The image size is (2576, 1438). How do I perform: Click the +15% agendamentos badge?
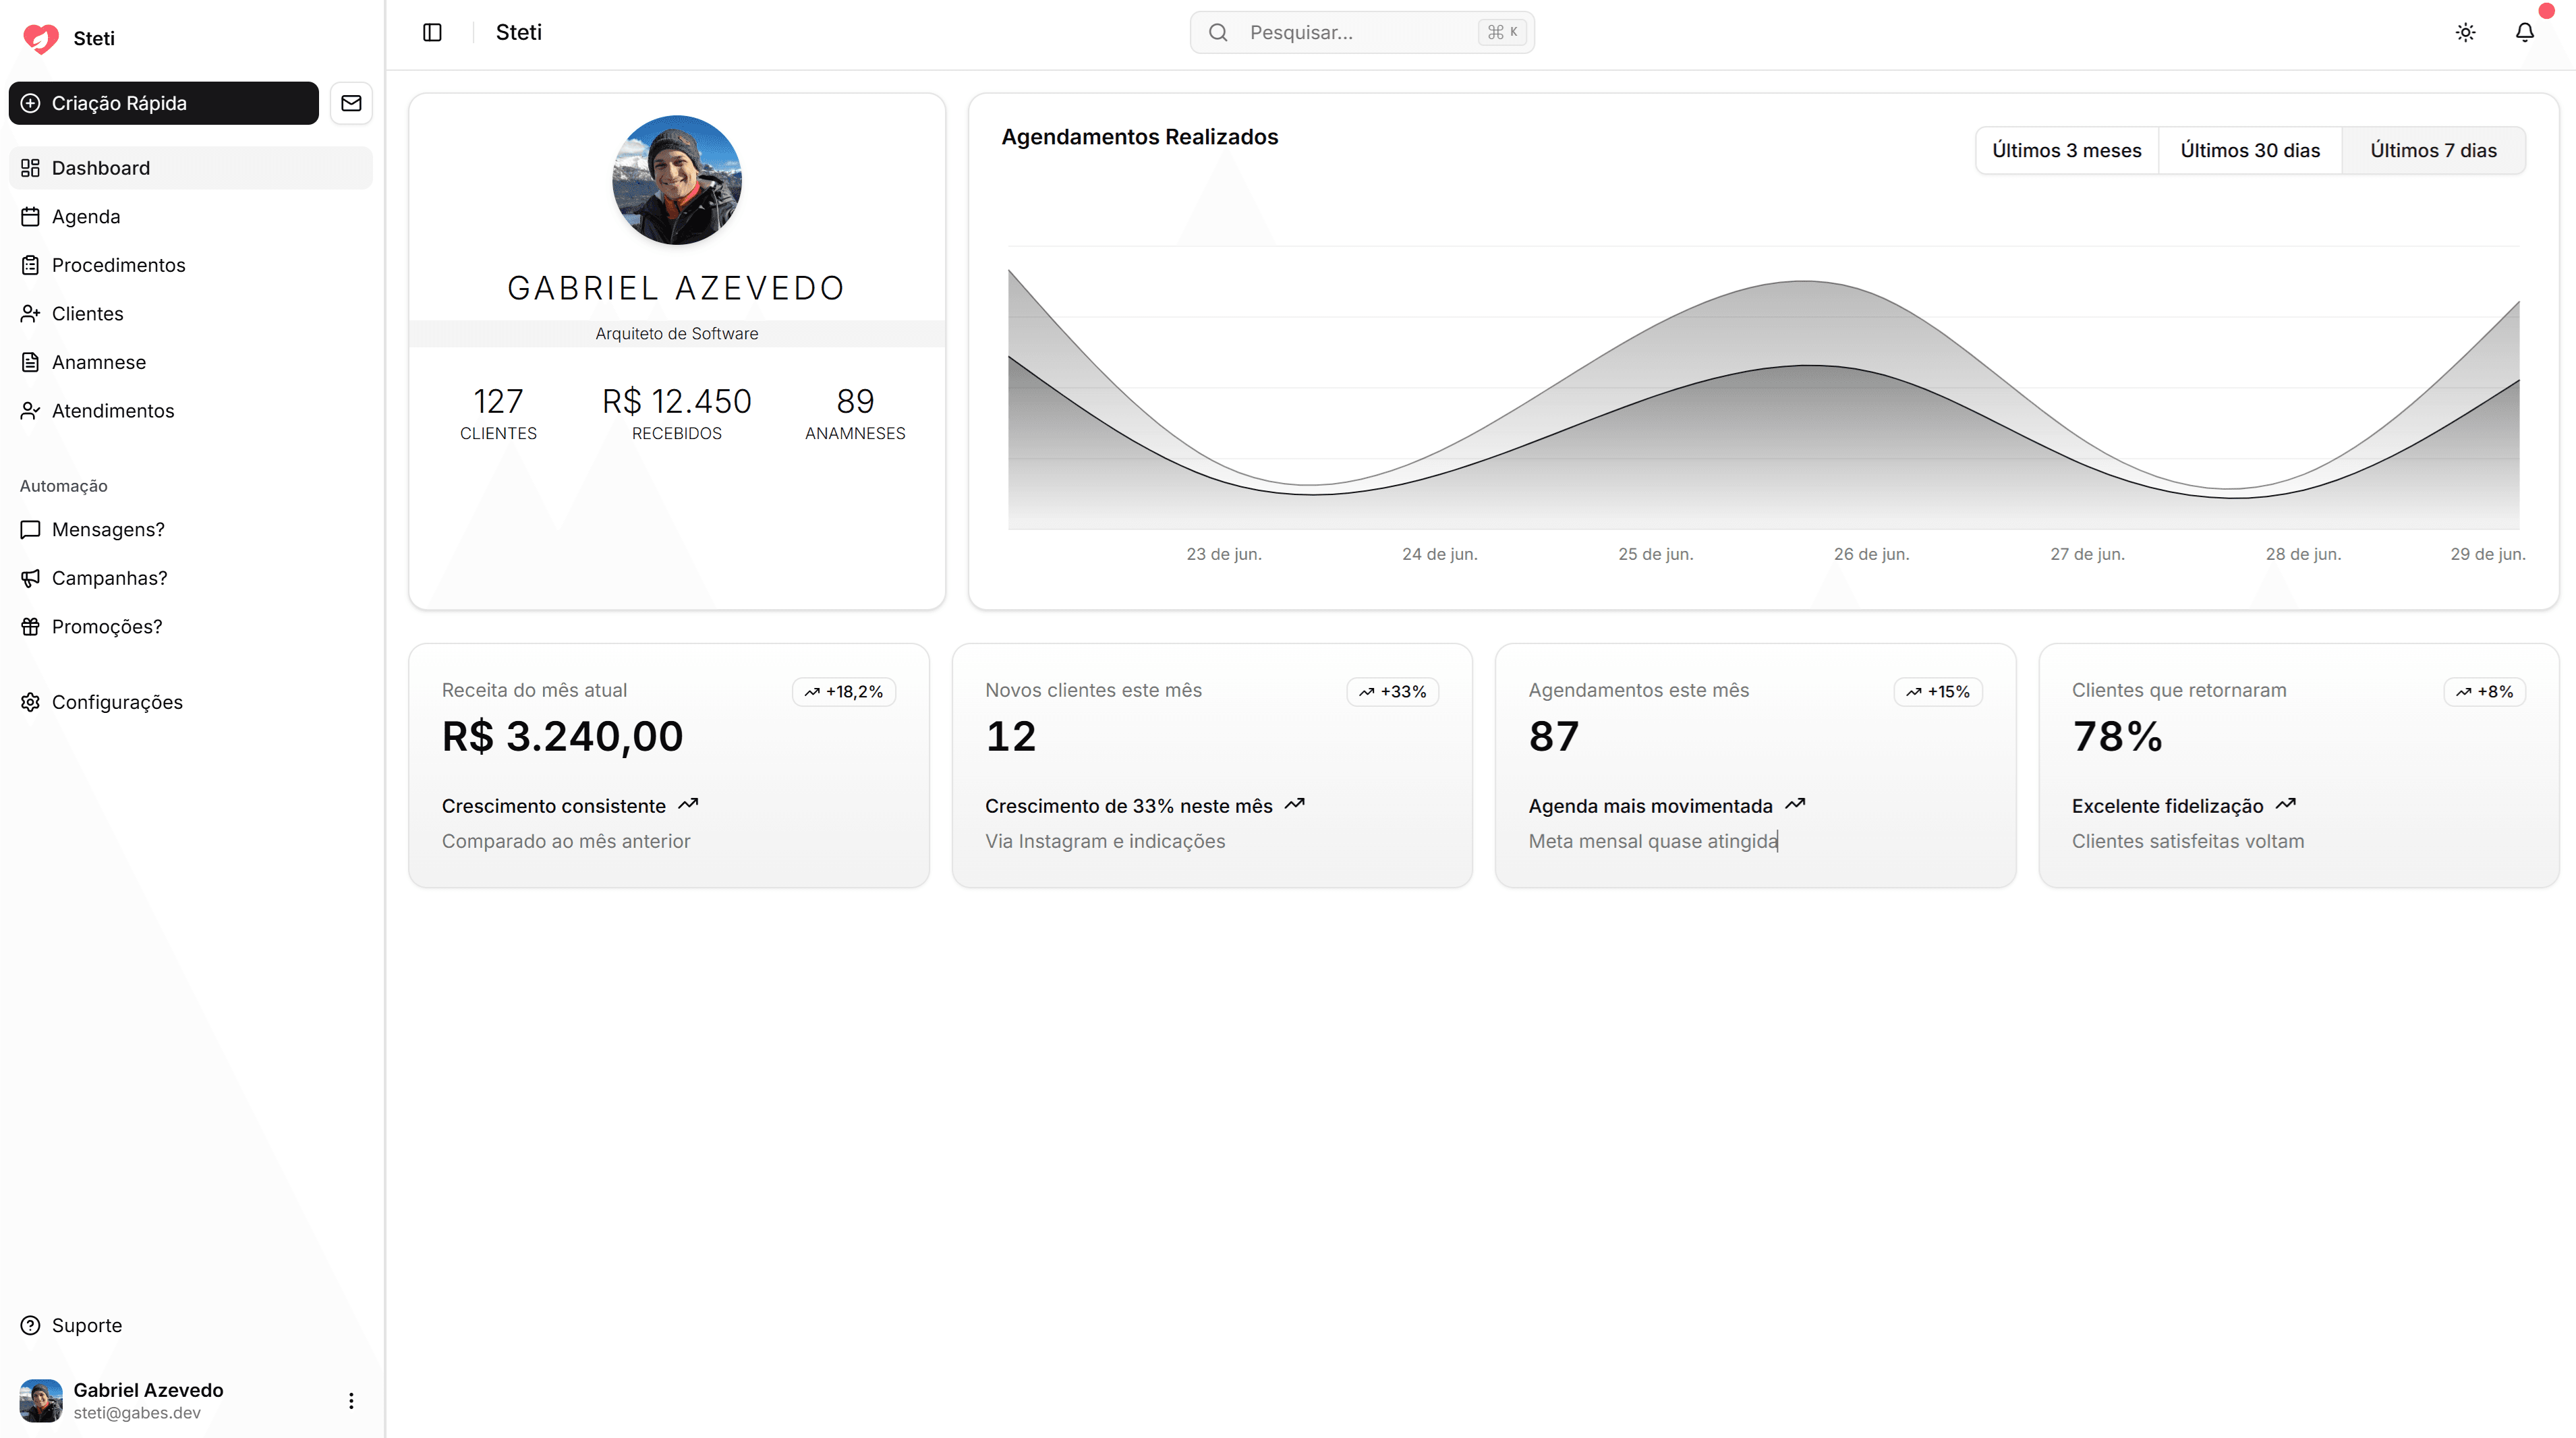pos(1938,691)
